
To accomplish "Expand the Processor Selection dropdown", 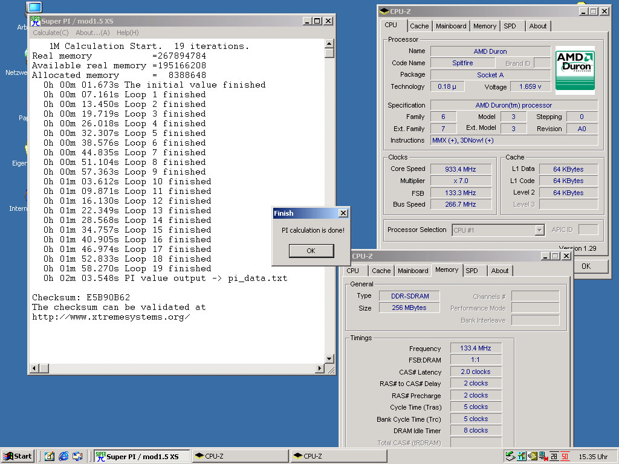I will pyautogui.click(x=539, y=230).
